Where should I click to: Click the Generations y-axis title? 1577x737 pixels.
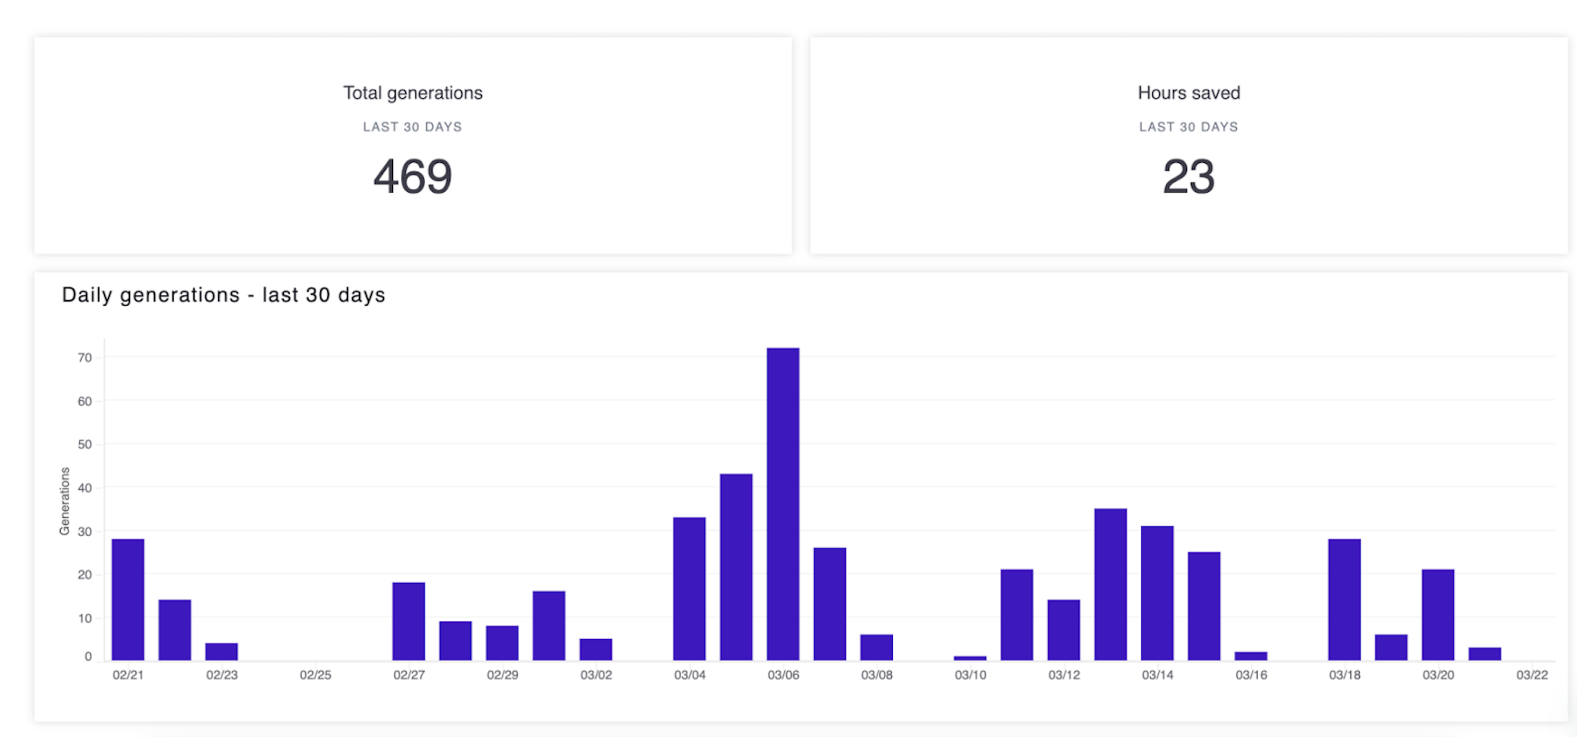pos(64,501)
